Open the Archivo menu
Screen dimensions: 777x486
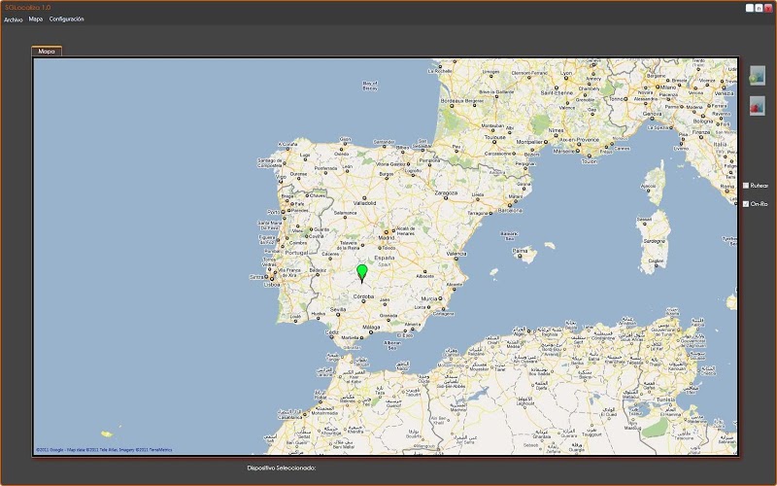tap(14, 19)
